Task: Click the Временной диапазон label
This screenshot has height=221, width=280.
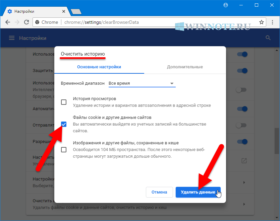Action: (x=83, y=83)
